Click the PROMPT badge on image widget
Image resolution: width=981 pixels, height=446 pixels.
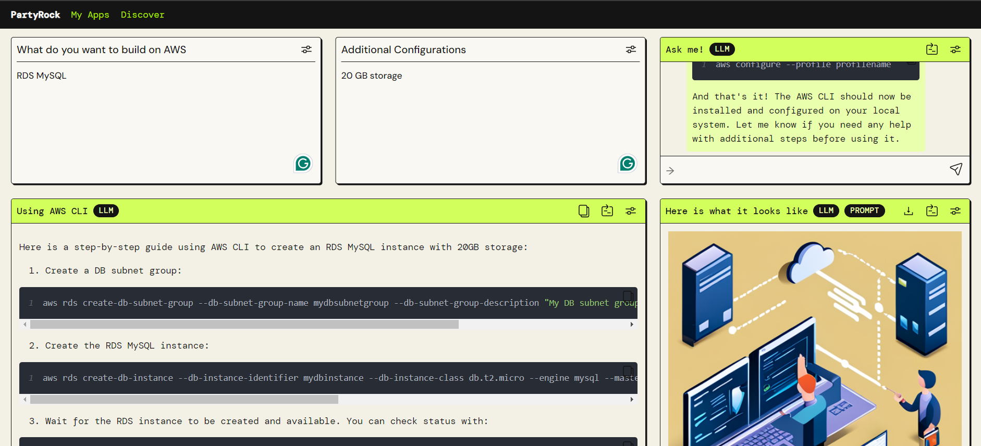click(864, 210)
